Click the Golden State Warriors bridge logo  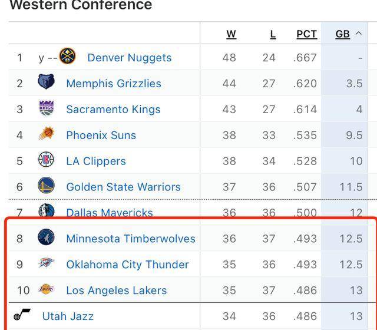click(46, 185)
